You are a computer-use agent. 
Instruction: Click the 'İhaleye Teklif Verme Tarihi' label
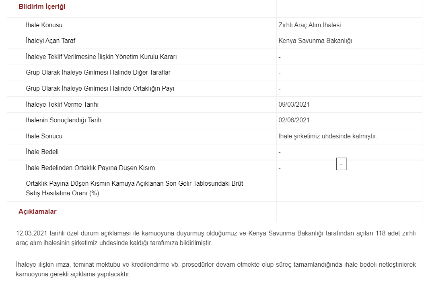[x=62, y=105]
